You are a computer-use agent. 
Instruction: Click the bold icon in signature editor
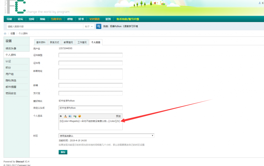(61, 116)
